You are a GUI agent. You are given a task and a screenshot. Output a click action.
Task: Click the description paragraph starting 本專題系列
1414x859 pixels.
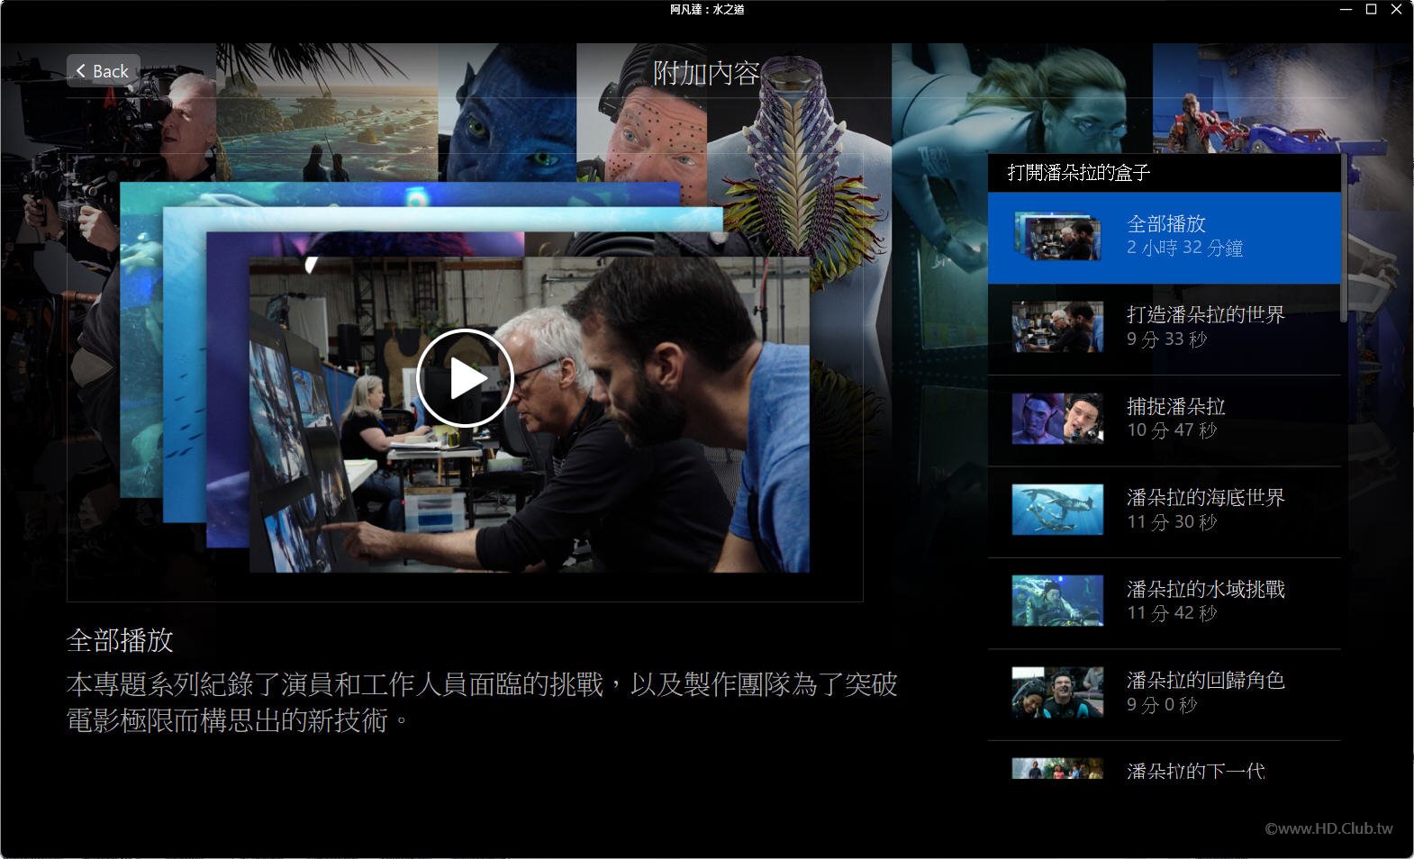click(x=482, y=702)
